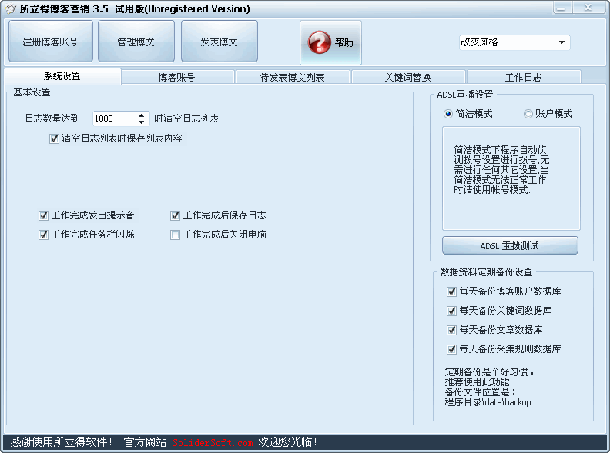
Task: Toggle 清空日志列表时保存列表内容 checkbox
Action: [x=54, y=138]
